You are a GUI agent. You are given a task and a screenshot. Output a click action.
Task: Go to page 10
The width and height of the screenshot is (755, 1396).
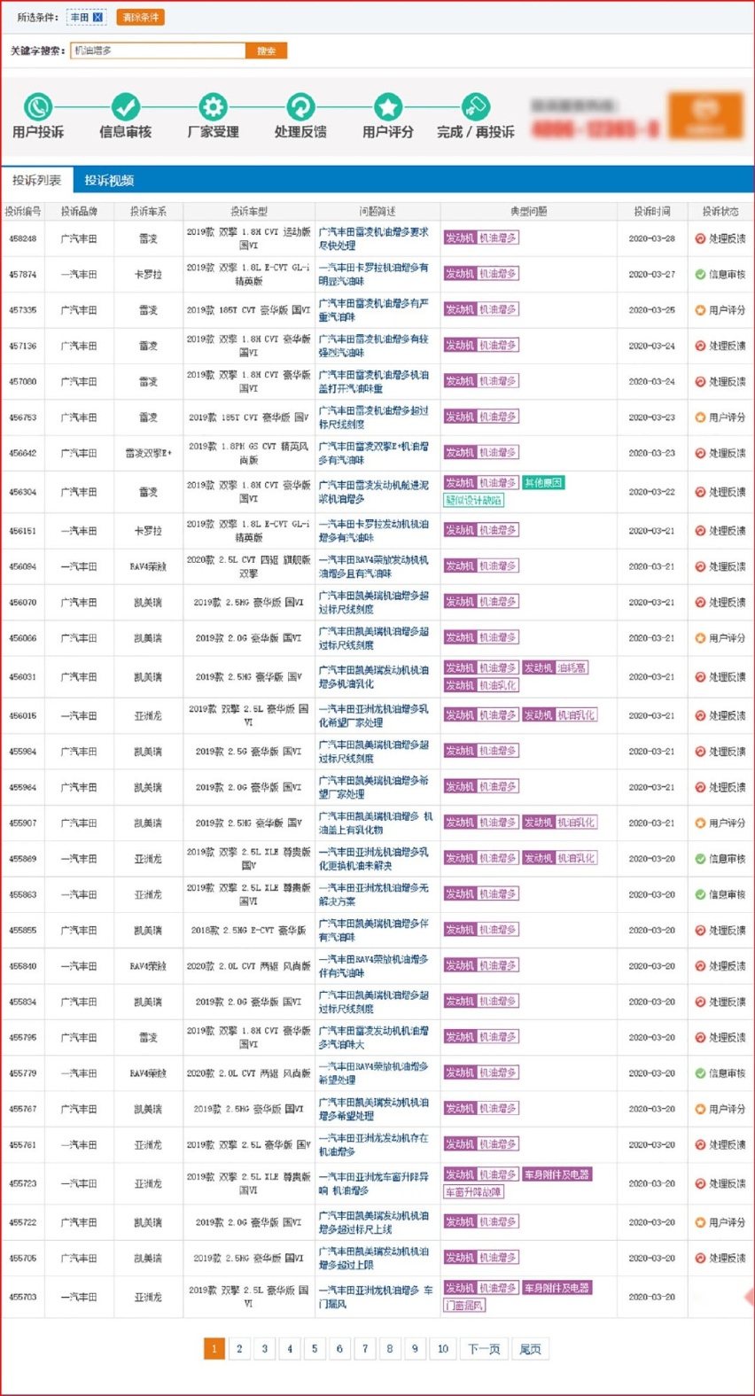point(442,1349)
